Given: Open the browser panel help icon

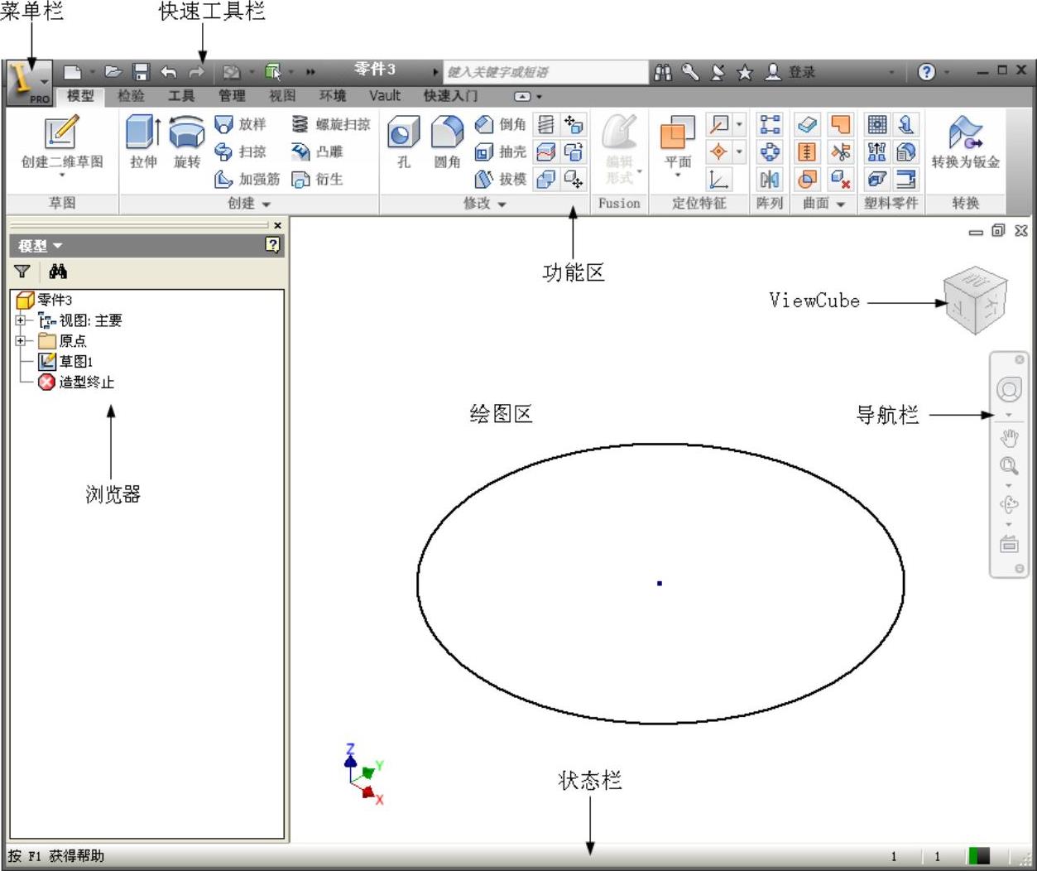Looking at the screenshot, I should pyautogui.click(x=273, y=245).
